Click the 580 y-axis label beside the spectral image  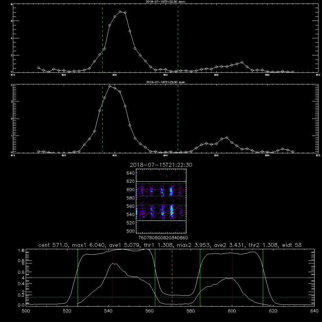click(x=131, y=198)
